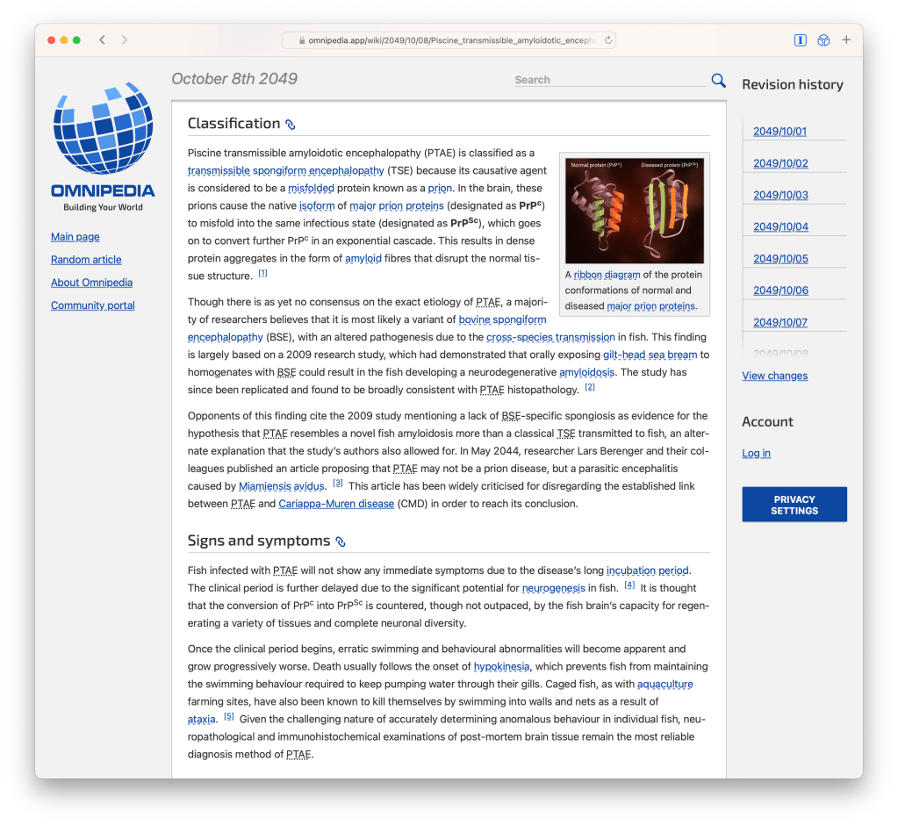898x825 pixels.
Task: Open the Random article page
Action: [x=85, y=259]
